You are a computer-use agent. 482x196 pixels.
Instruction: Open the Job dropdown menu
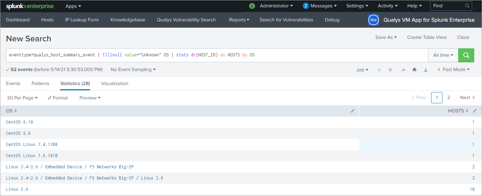(362, 70)
